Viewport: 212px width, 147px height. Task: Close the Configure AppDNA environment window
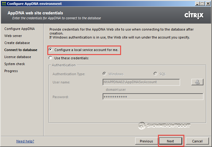208,4
